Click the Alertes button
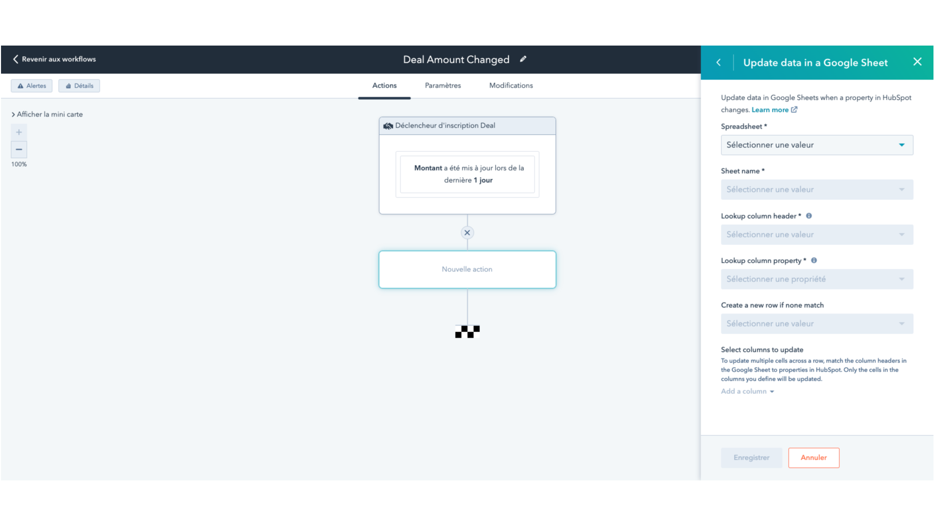The height and width of the screenshot is (526, 935). 31,86
